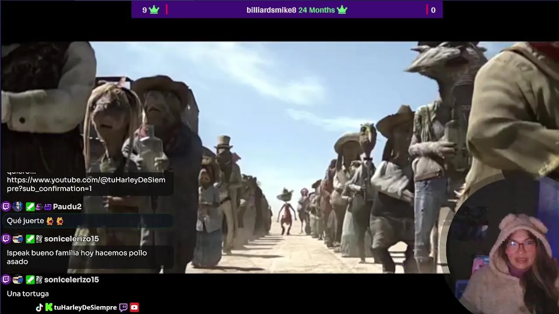Open the YouTube sub_confirmation link in chat
This screenshot has width=559, height=314.
click(86, 184)
